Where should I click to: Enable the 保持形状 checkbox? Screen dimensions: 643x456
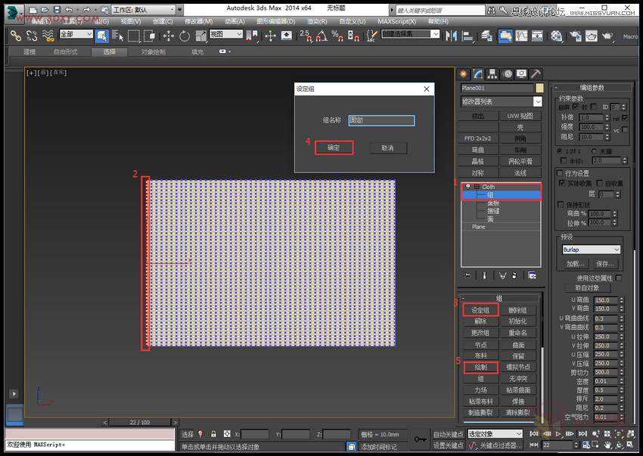pos(561,205)
